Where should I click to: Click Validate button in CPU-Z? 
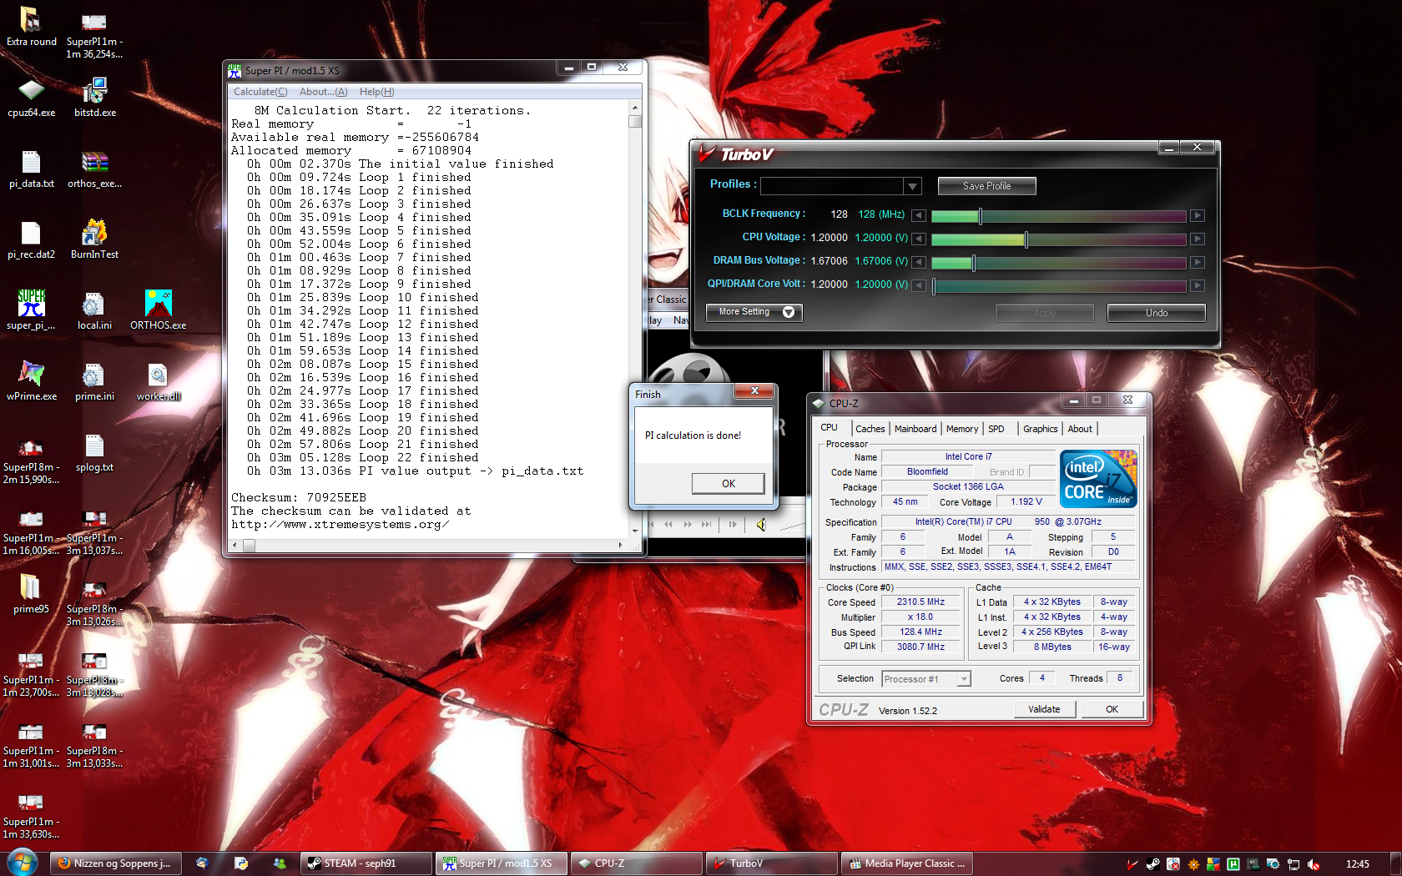tap(1044, 709)
